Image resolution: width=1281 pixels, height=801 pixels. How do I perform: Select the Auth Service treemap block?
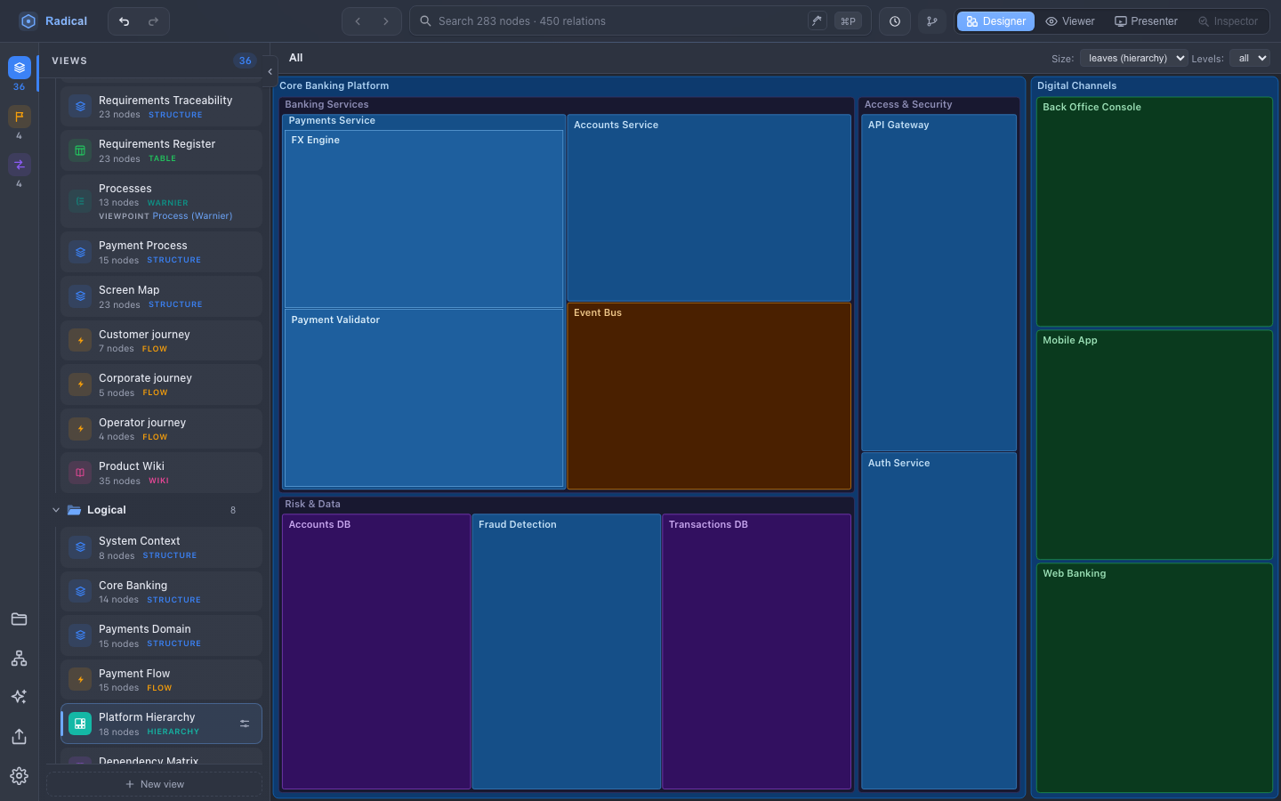click(x=939, y=621)
